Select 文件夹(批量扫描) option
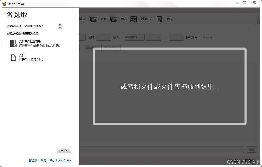The image size is (262, 167). [x=35, y=43]
